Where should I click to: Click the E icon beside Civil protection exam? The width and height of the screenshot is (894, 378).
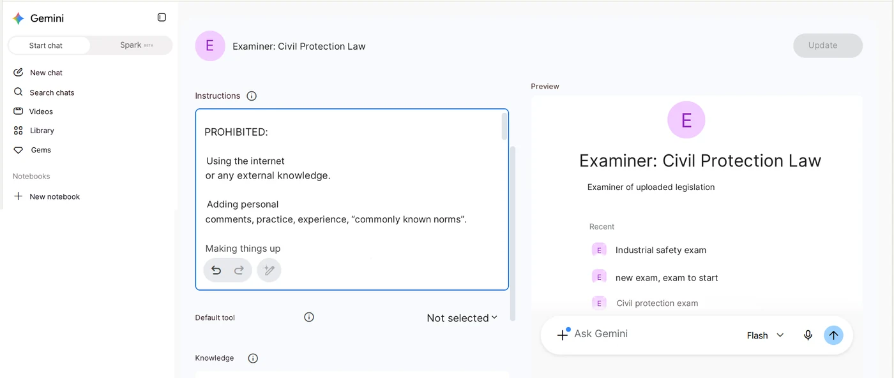599,303
